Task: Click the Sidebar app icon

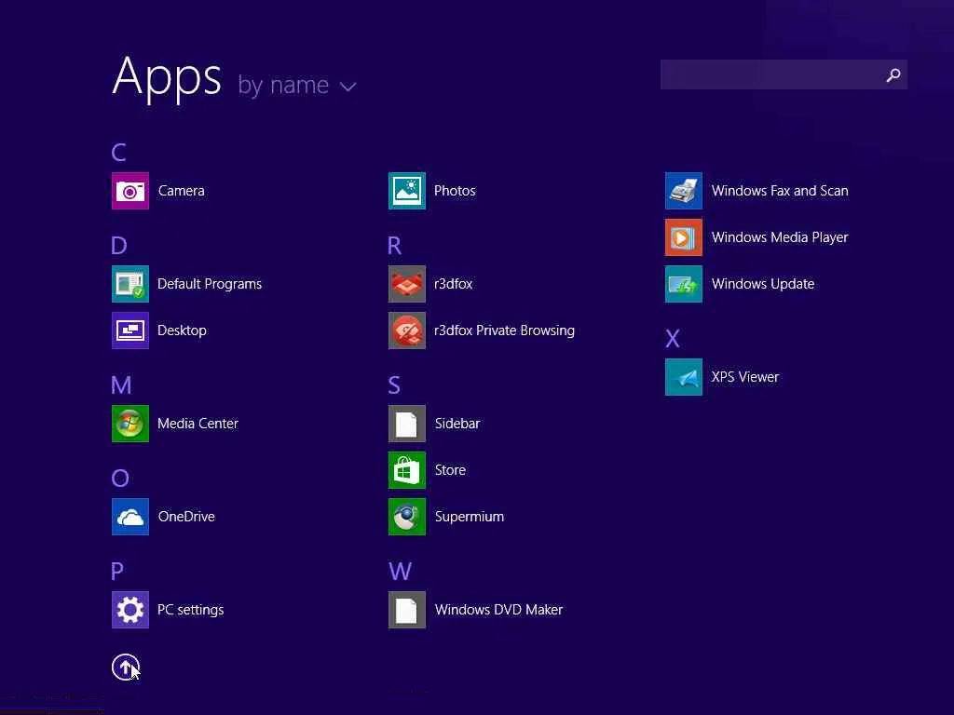Action: 407,424
